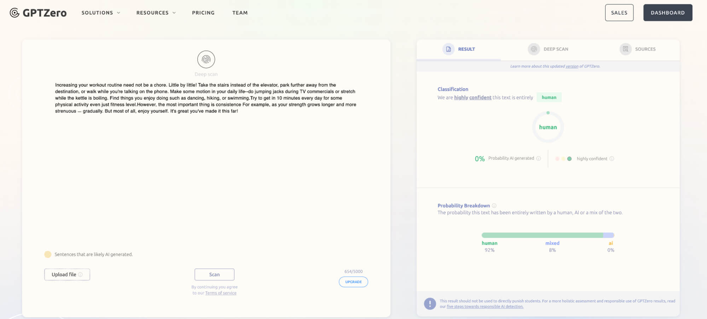The height and width of the screenshot is (319, 707).
Task: Click the Deep Scan tab fingerprint icon
Action: coord(534,49)
